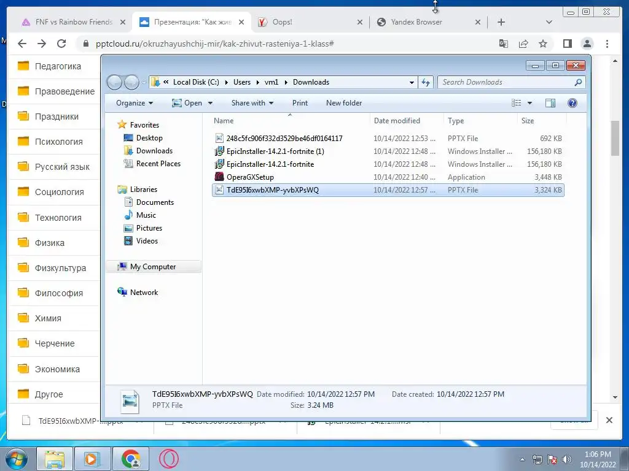Switch to the Yandex Browser tab
This screenshot has height=471, width=629.
[x=427, y=22]
